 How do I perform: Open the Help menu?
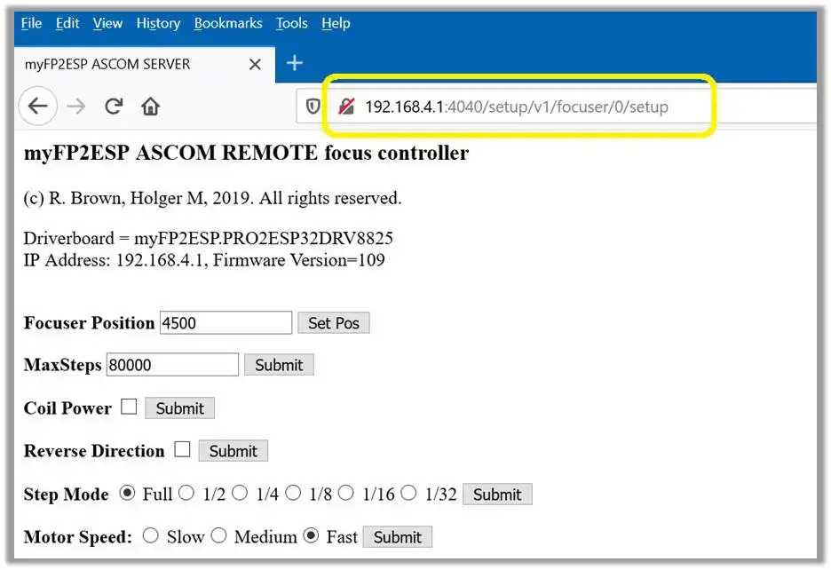(336, 23)
